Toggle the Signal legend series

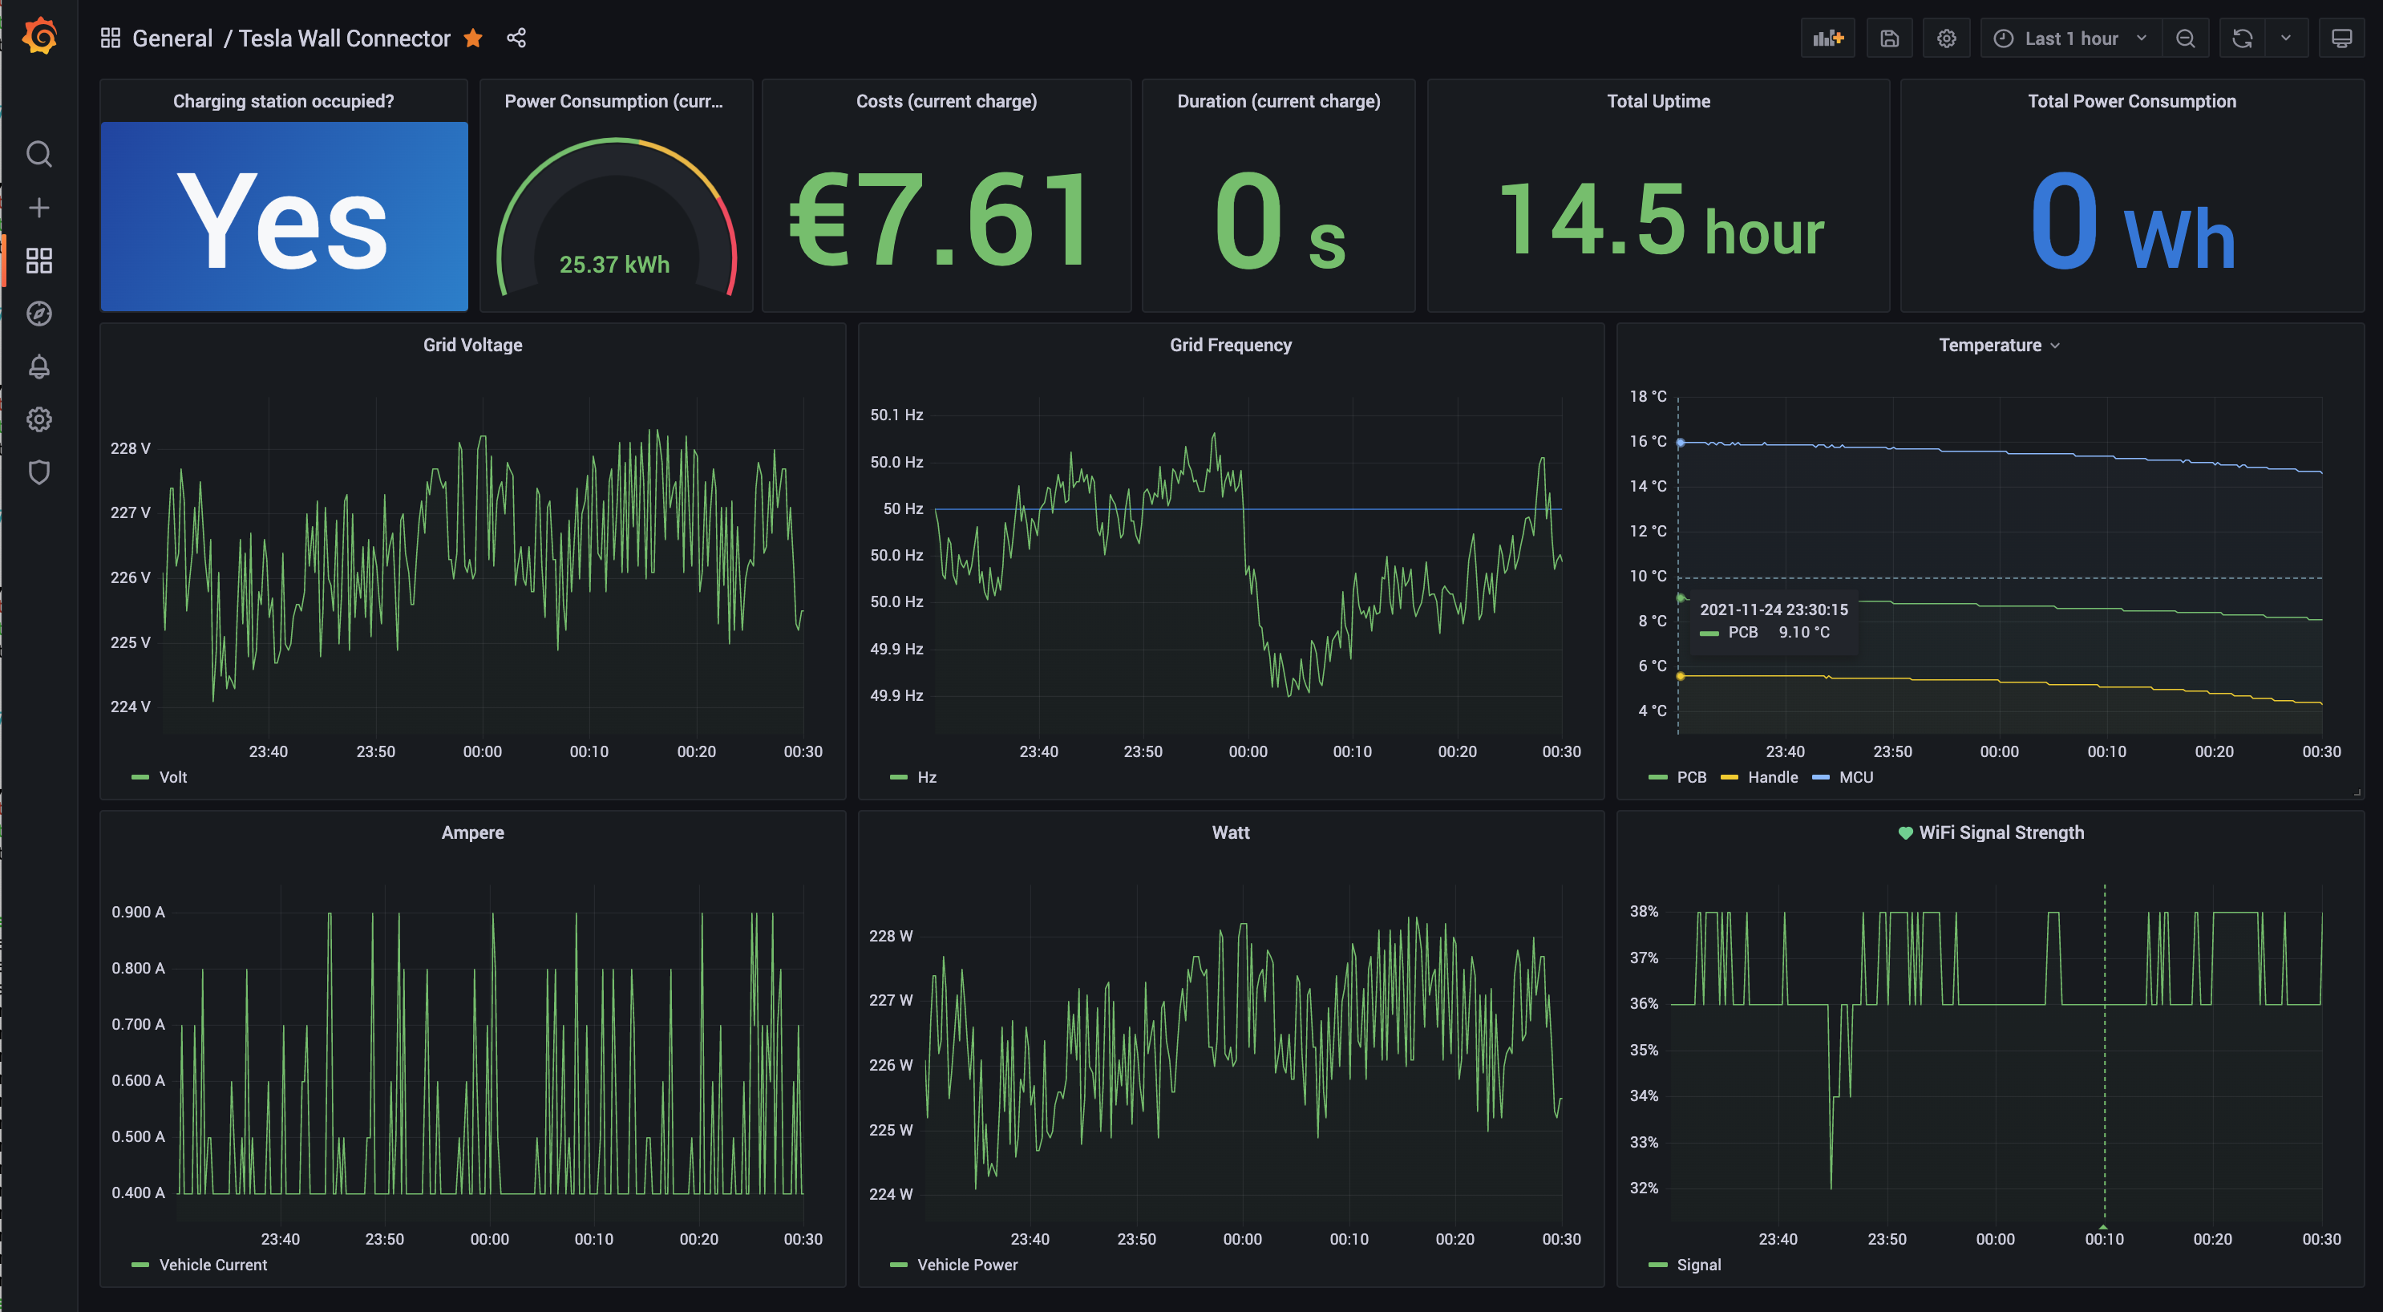click(x=1698, y=1265)
